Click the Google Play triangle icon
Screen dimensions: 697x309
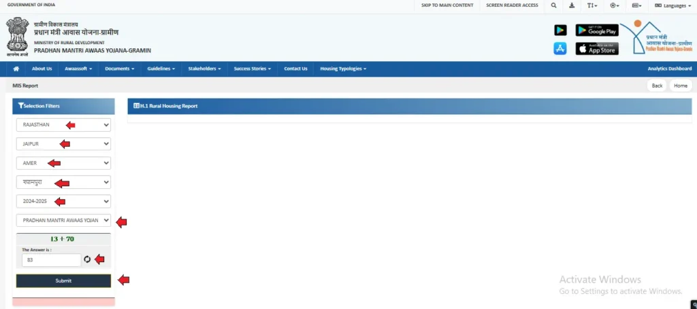click(560, 30)
